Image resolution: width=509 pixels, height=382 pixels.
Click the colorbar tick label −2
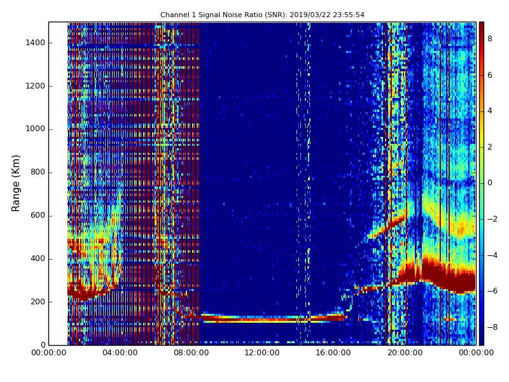(x=492, y=219)
